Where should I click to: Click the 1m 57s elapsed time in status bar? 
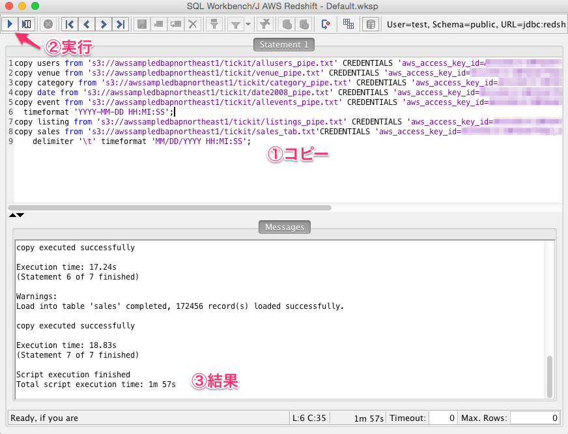(x=369, y=418)
